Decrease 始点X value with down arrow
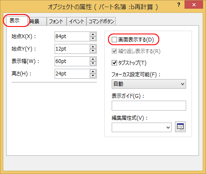 click(x=93, y=39)
